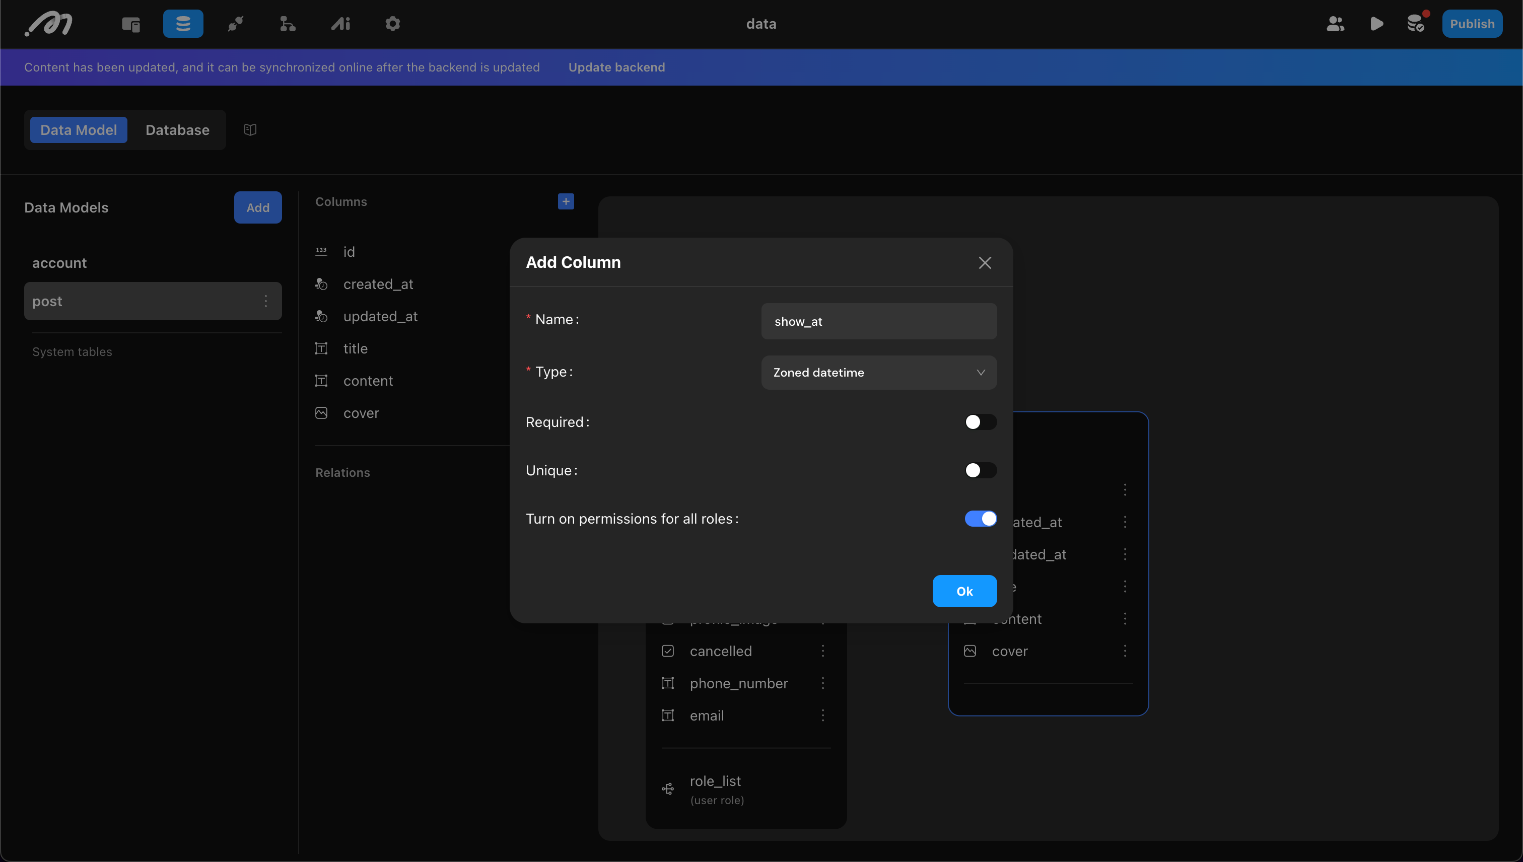Open the UI design tab icon
This screenshot has width=1523, height=862.
tap(131, 24)
